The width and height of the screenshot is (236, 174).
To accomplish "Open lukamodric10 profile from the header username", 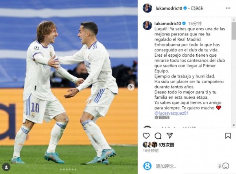I will pyautogui.click(x=169, y=8).
